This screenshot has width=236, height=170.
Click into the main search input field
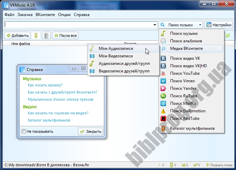pyautogui.click(x=78, y=25)
